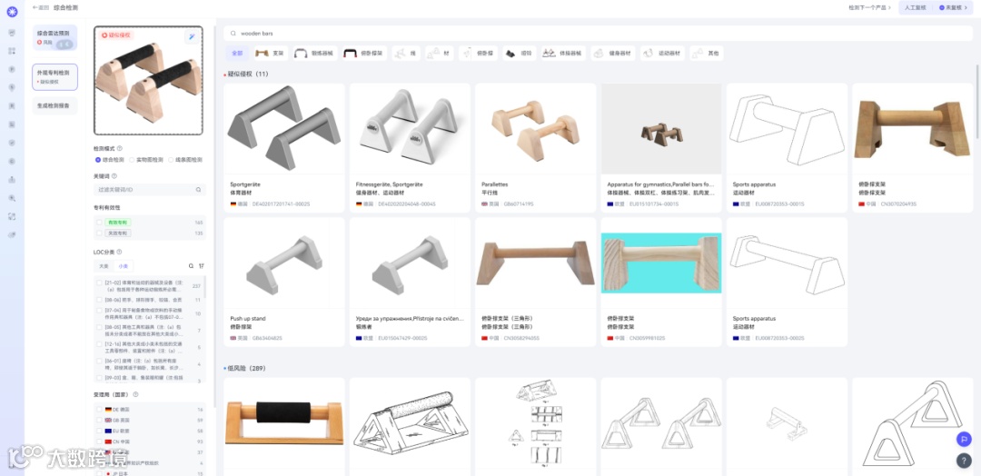Viewport: 981px width, 476px height.
Task: Open the fourth sidebar location icon
Action: tap(12, 87)
